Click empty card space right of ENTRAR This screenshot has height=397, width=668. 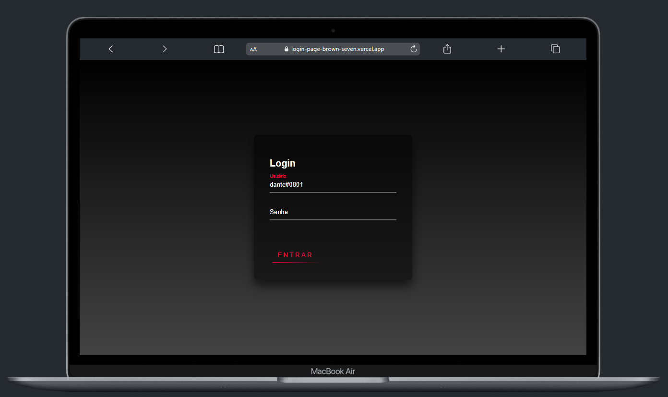coord(365,255)
